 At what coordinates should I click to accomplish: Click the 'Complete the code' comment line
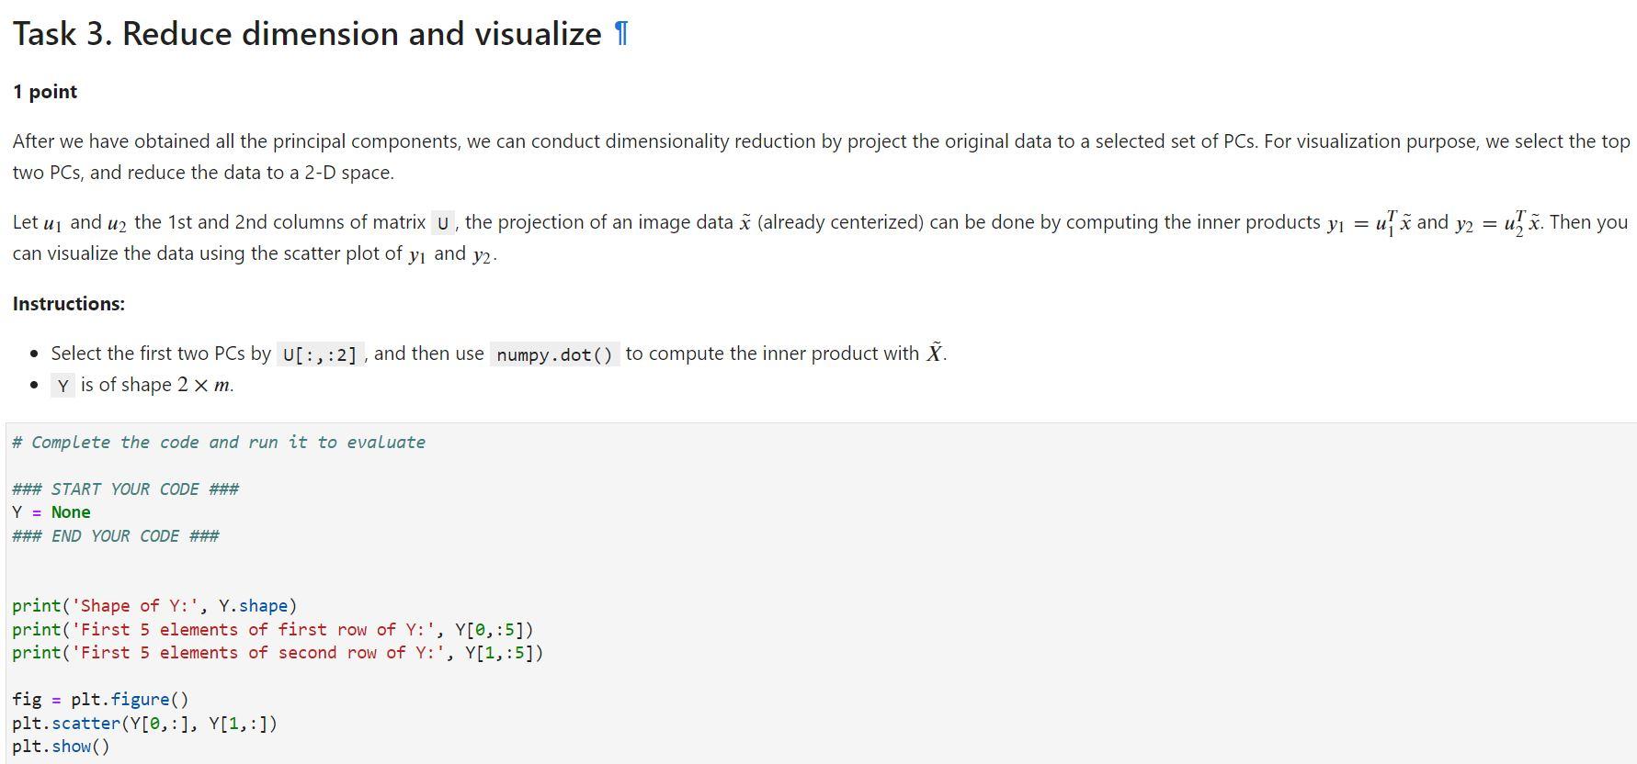219,443
